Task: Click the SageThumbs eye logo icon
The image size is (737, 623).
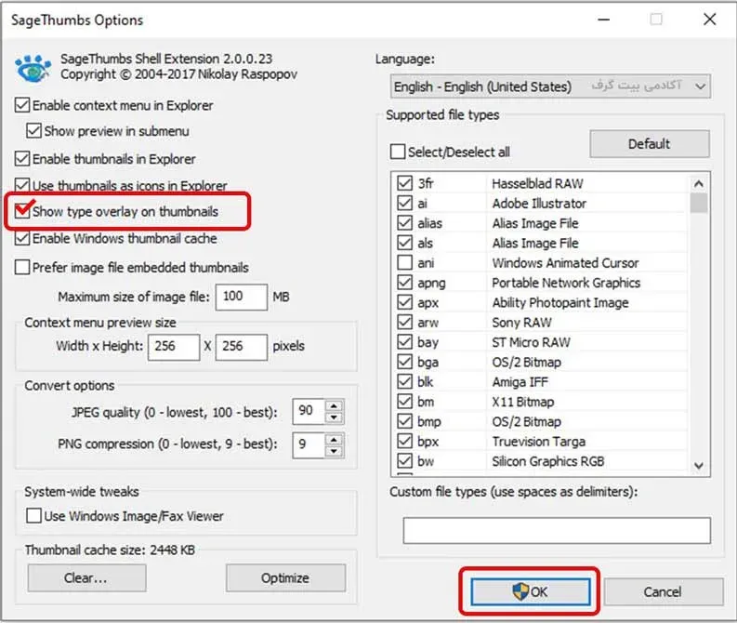Action: pos(33,69)
